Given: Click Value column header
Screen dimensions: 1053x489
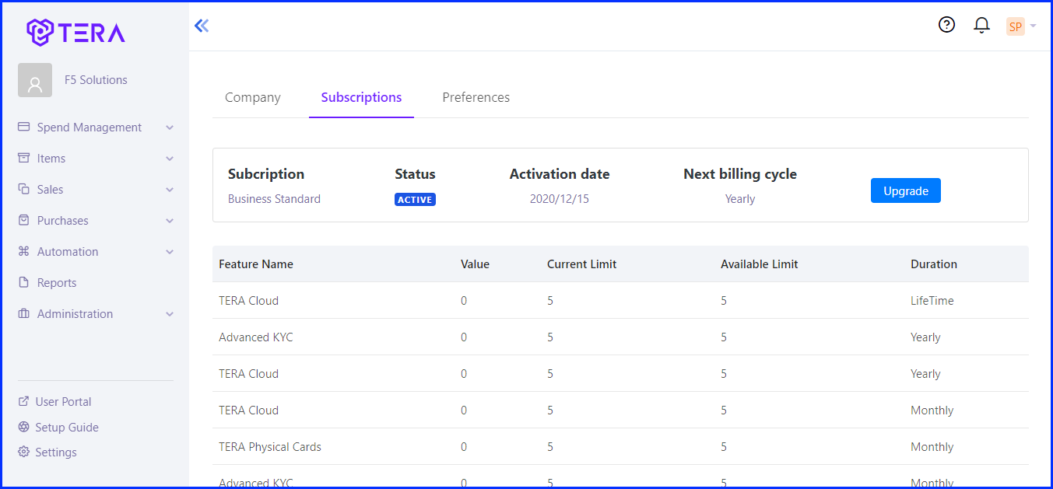Looking at the screenshot, I should [x=475, y=264].
